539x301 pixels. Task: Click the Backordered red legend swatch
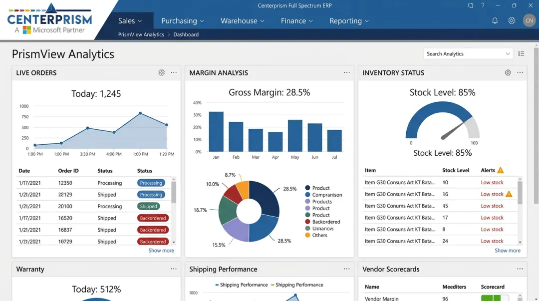[307, 222]
